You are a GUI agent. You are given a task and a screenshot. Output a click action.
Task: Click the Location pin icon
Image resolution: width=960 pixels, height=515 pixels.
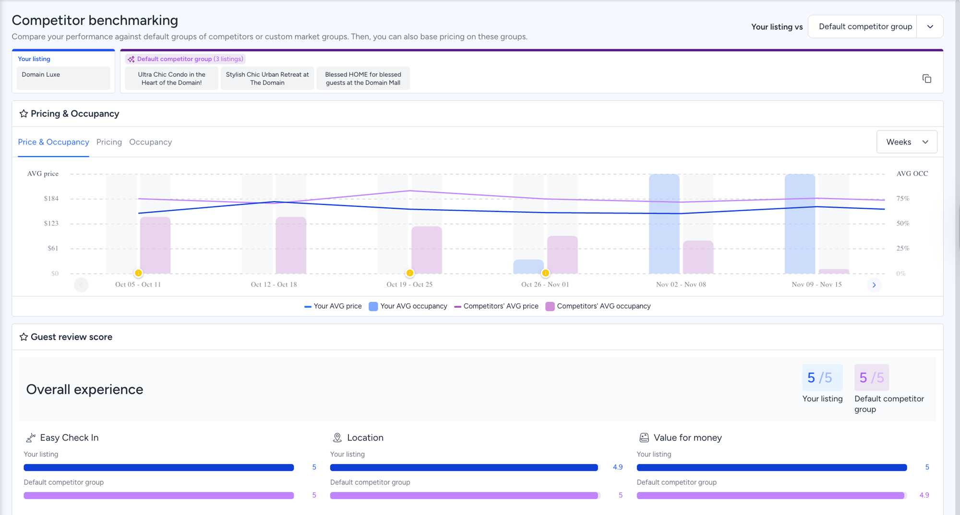pos(337,438)
